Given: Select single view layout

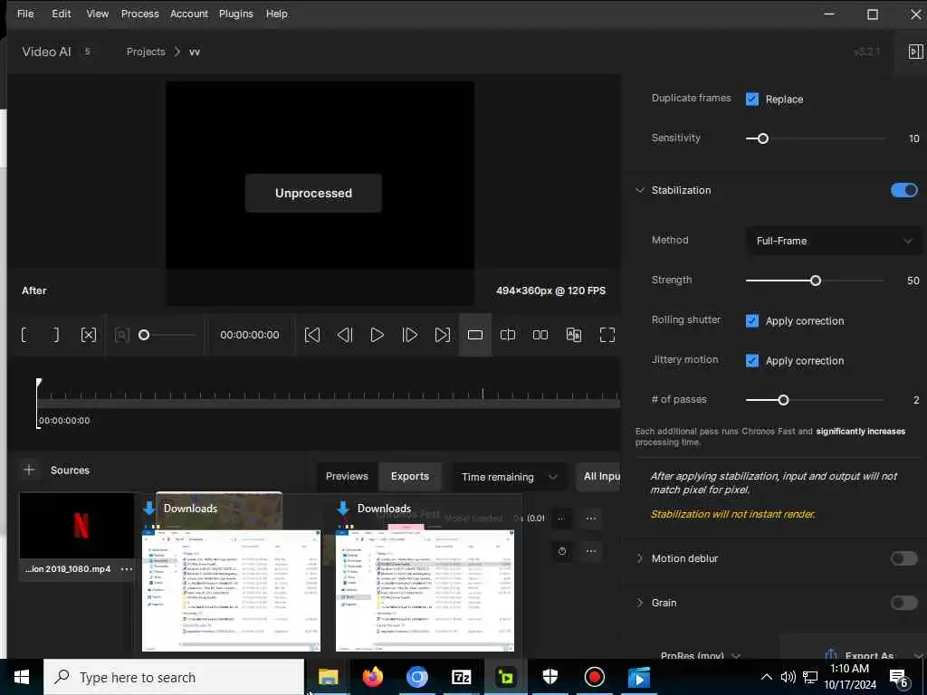Looking at the screenshot, I should pyautogui.click(x=475, y=335).
